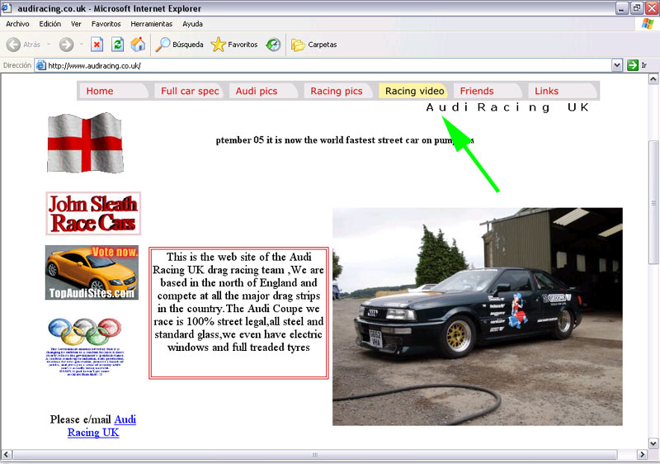The image size is (660, 464).
Task: Click the Audi Coupe race car photo
Action: click(478, 317)
